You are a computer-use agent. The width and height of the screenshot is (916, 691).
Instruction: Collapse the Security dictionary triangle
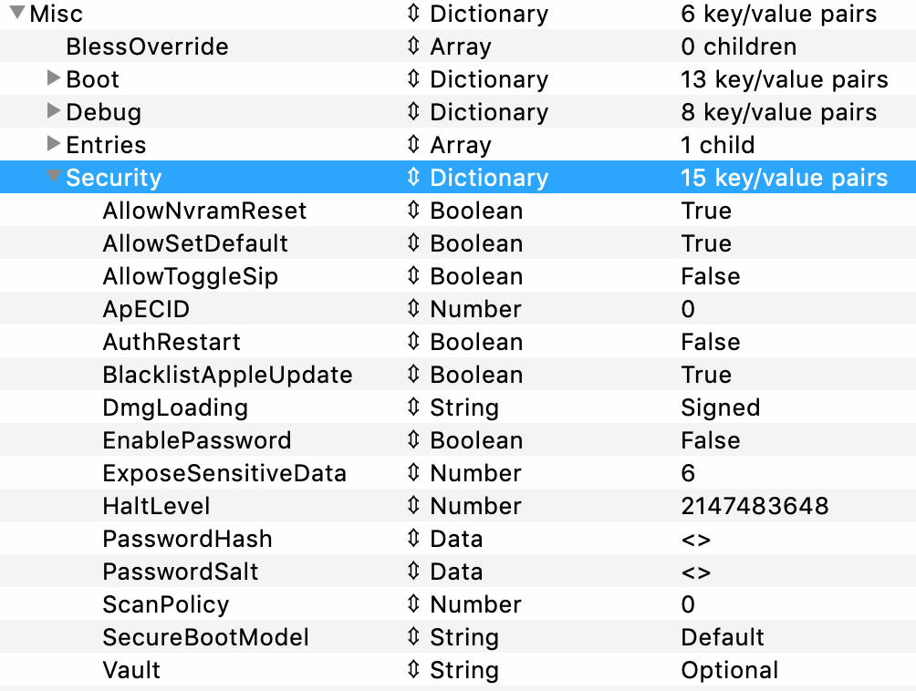(x=55, y=178)
